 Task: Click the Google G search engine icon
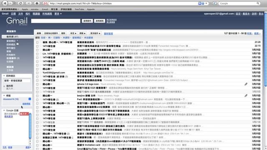pyautogui.click(x=215, y=3)
